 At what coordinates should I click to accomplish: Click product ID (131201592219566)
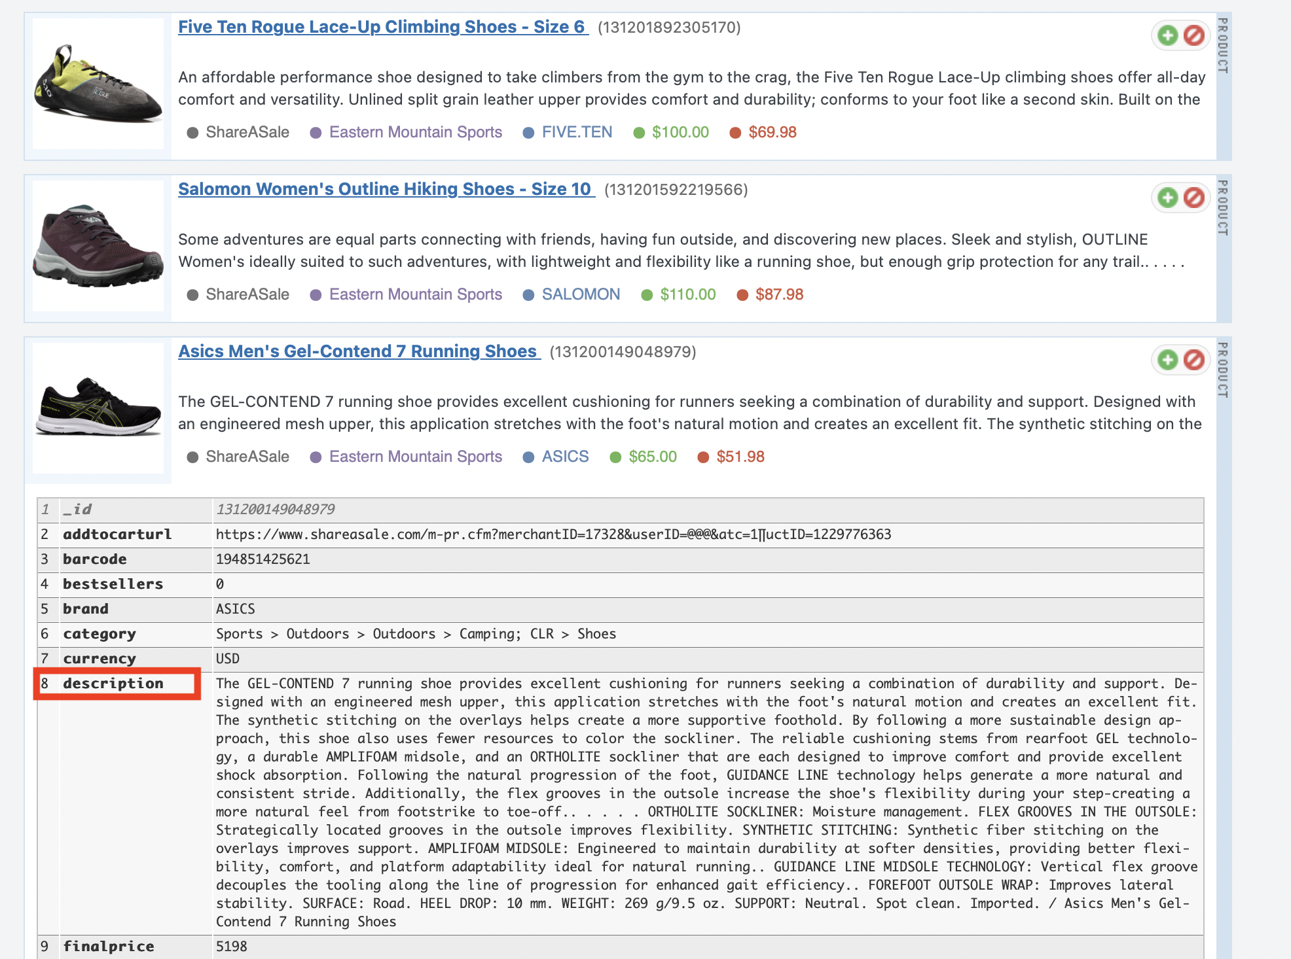[676, 190]
